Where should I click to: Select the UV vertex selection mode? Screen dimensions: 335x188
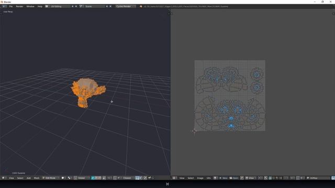click(270, 178)
